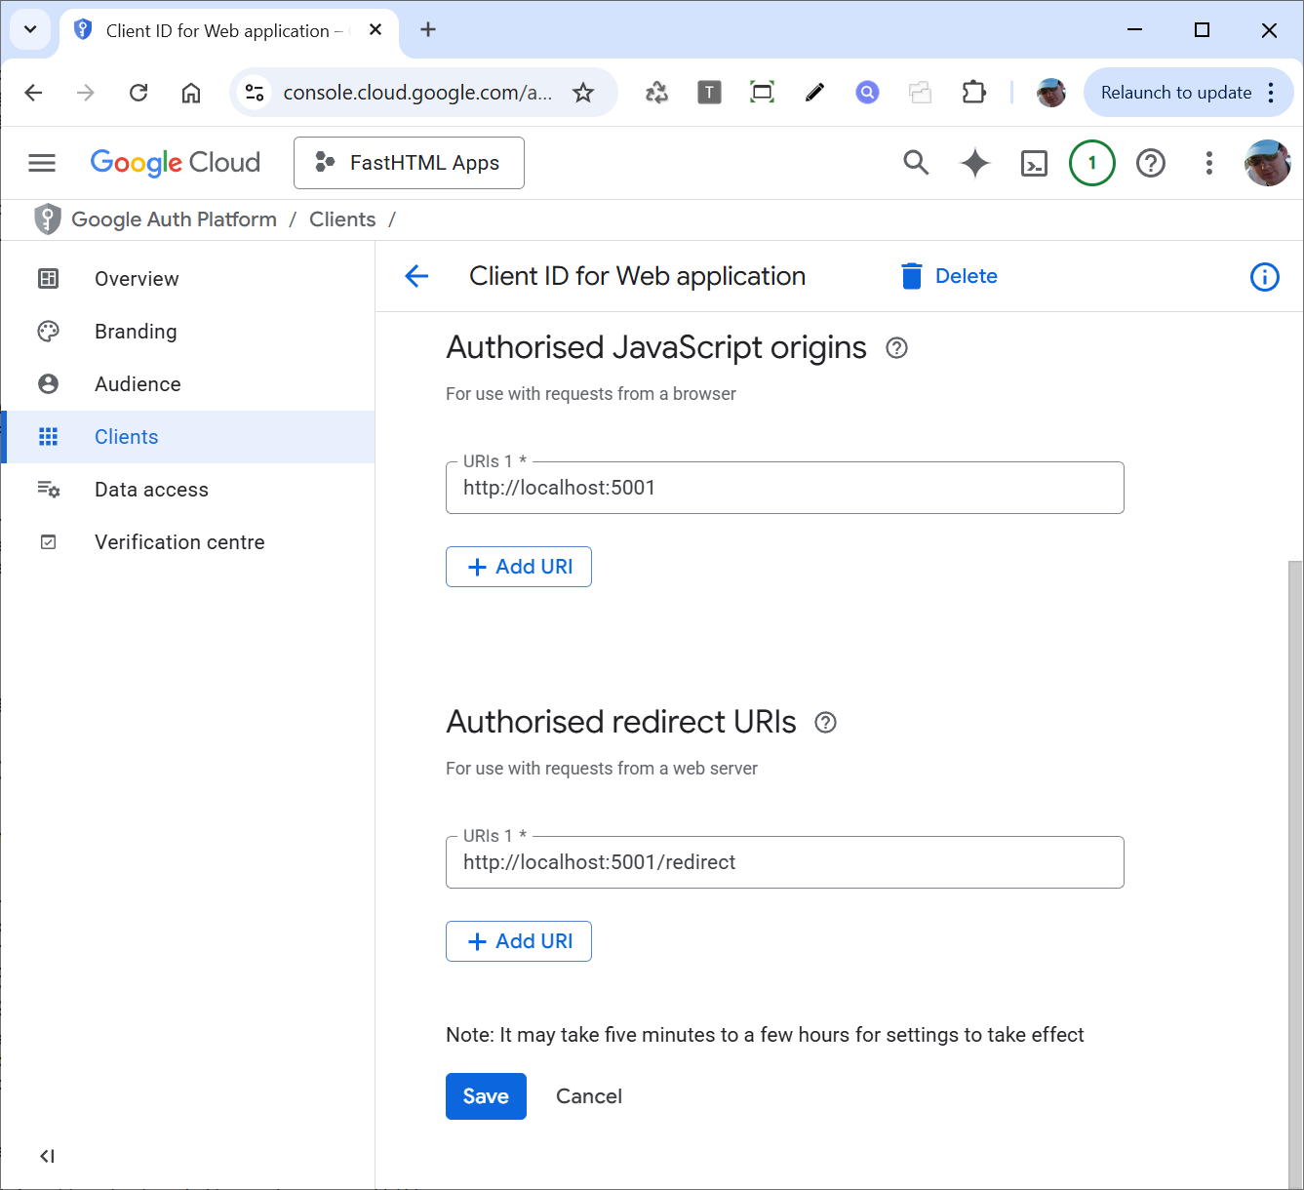Click the Gemini sparkle icon
1304x1190 pixels.
coord(974,163)
